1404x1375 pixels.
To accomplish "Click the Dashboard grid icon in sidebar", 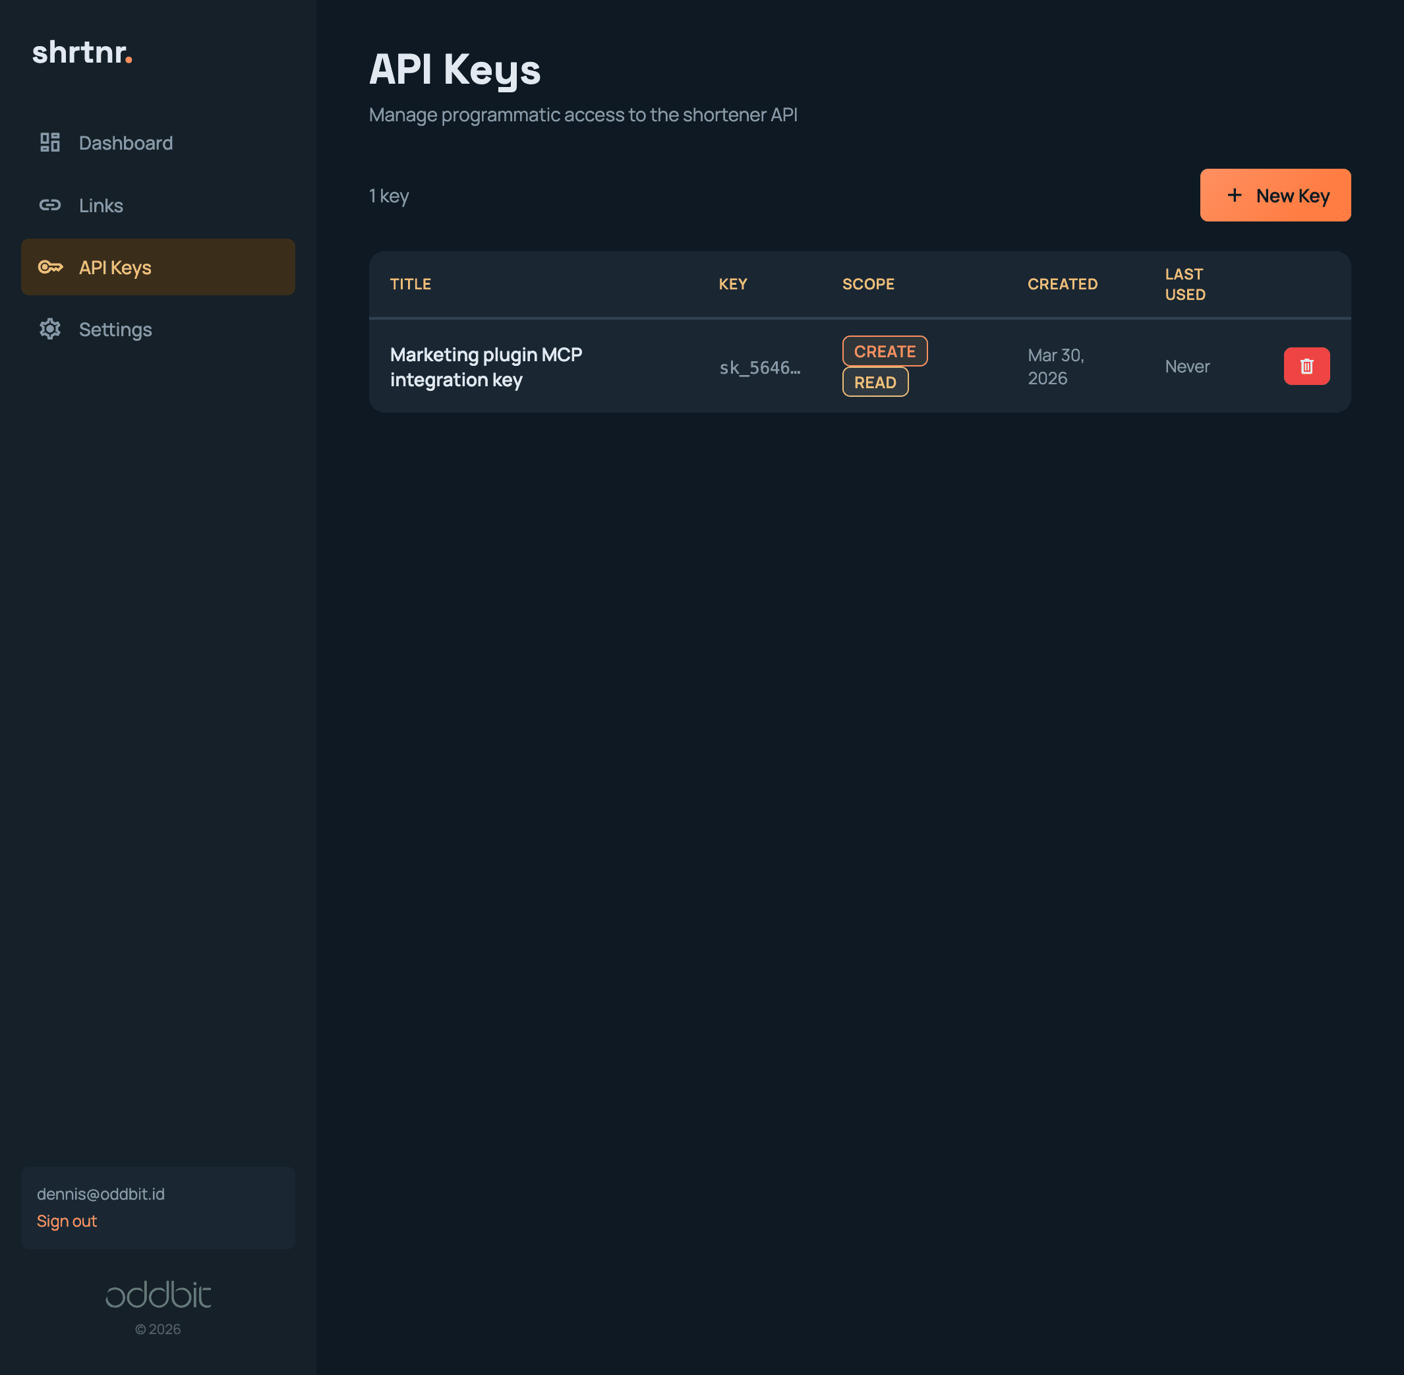I will pos(49,142).
